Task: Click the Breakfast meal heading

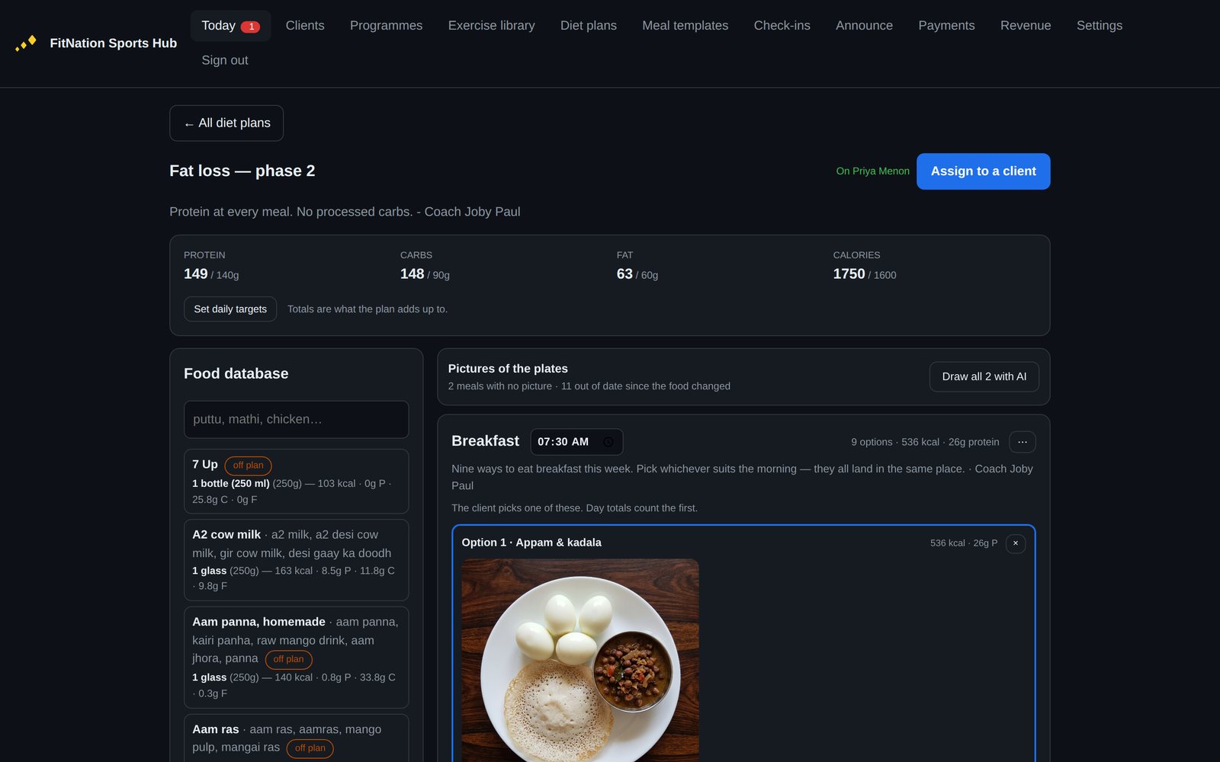Action: point(485,441)
